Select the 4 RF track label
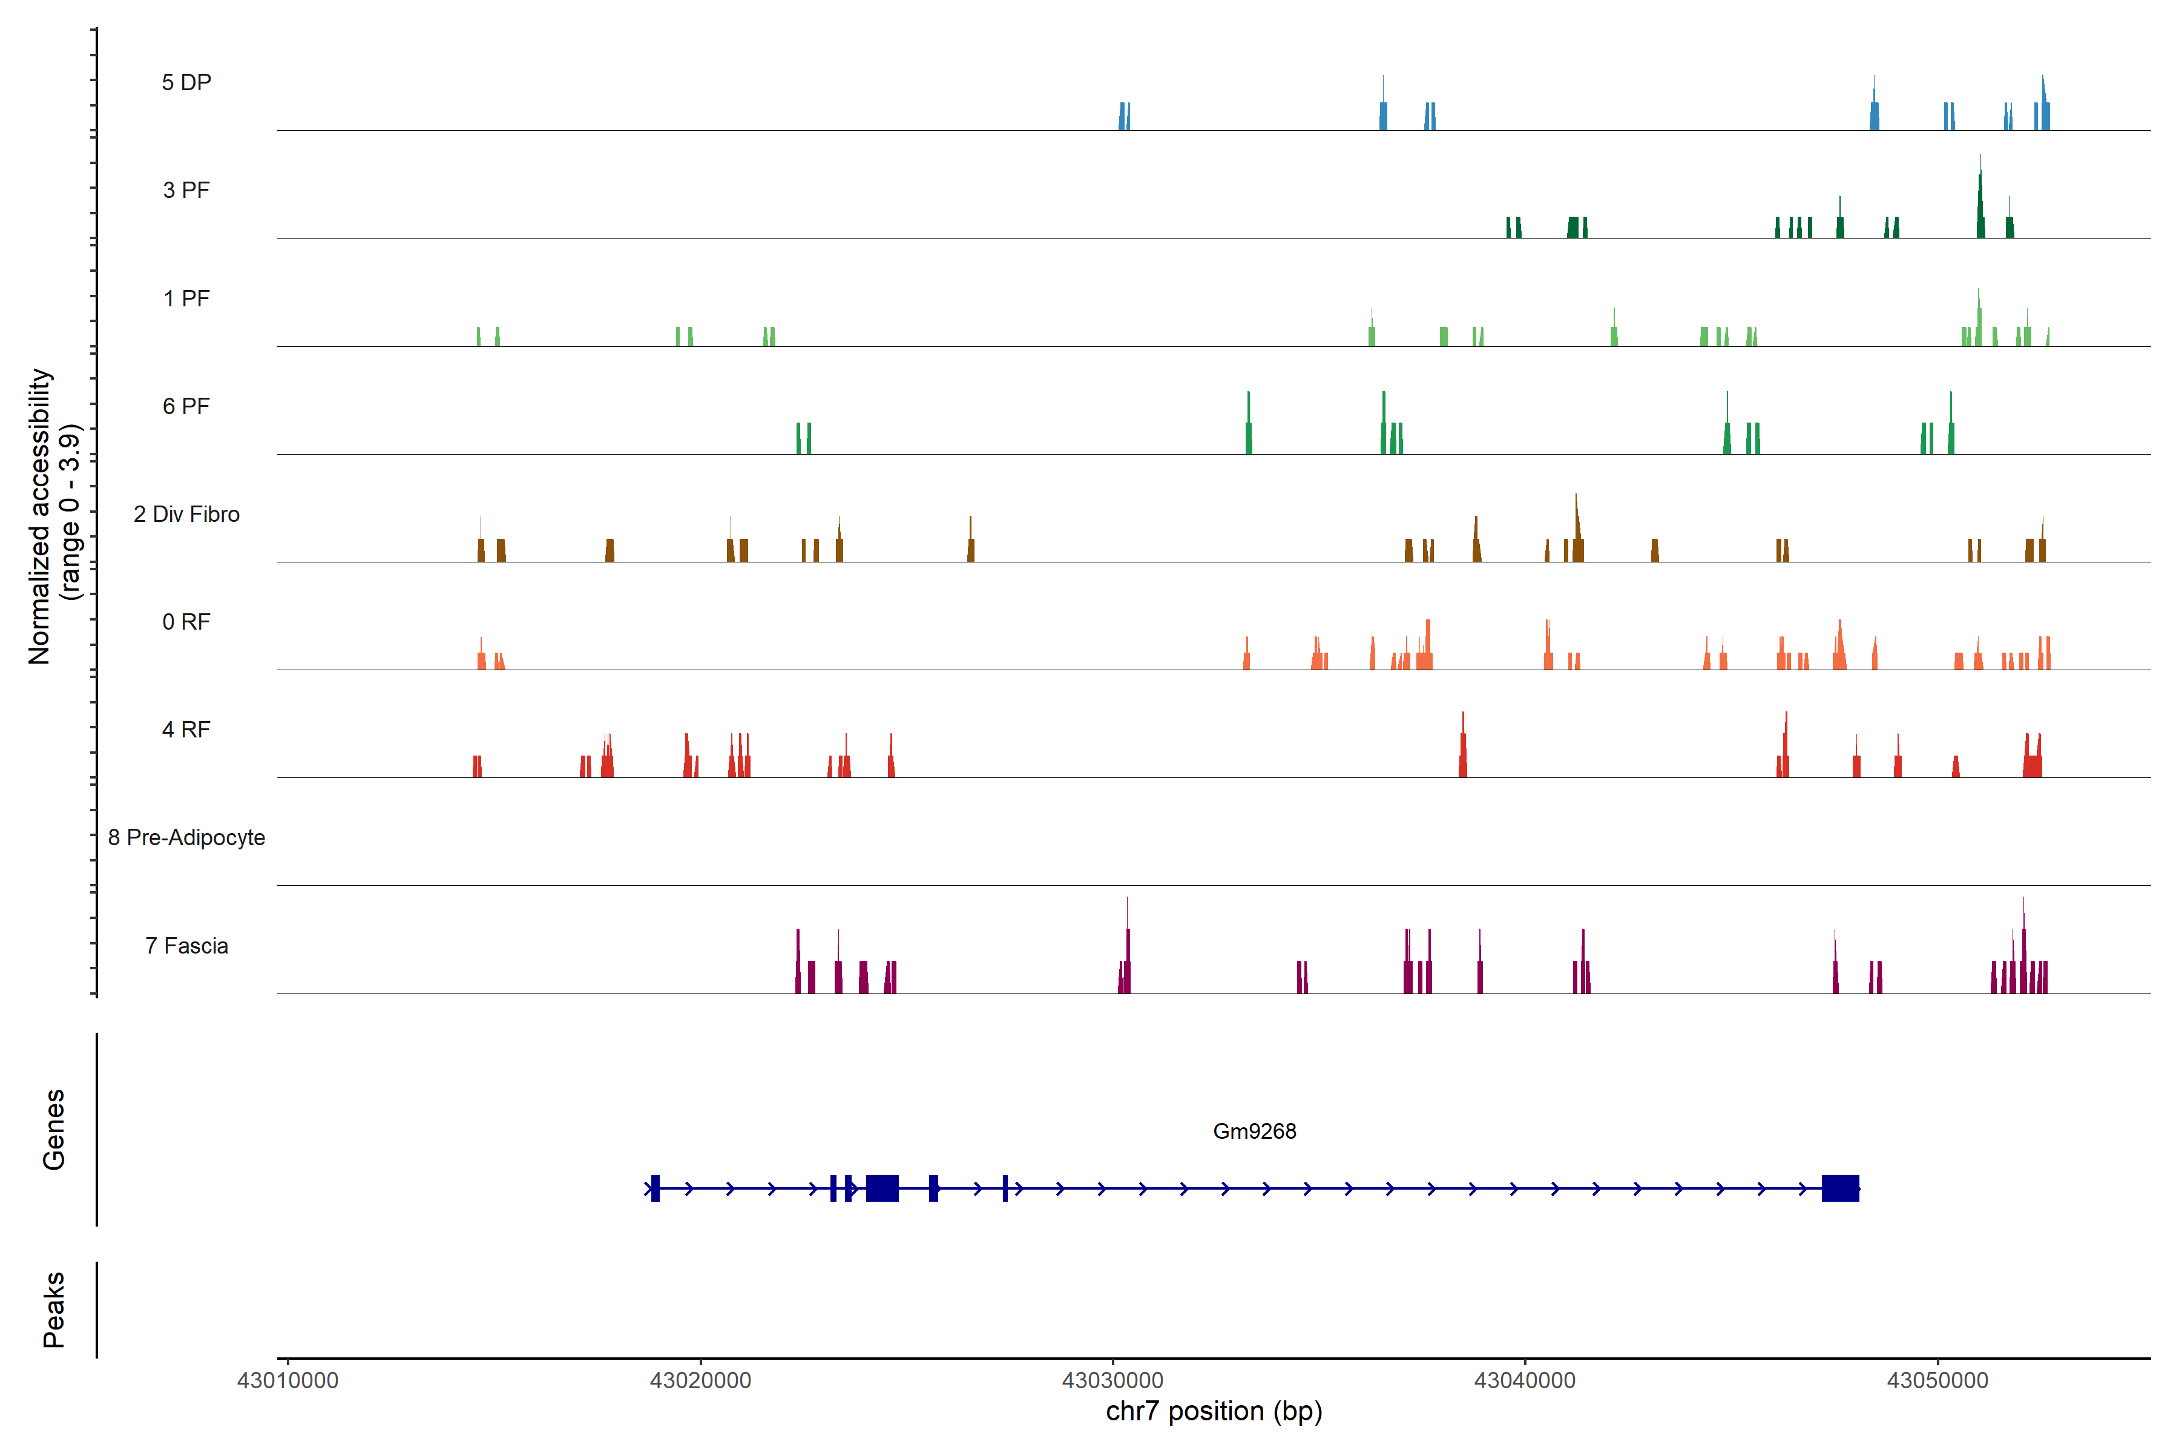 [186, 730]
